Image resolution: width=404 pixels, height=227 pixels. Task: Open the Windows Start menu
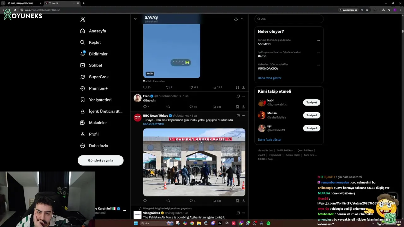click(136, 223)
